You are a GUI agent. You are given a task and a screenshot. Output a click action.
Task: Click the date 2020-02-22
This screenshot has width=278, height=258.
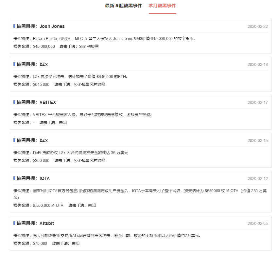tap(258, 27)
